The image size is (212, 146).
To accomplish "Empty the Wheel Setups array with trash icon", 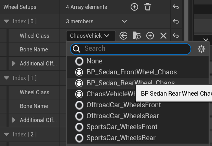I will coord(147,7).
